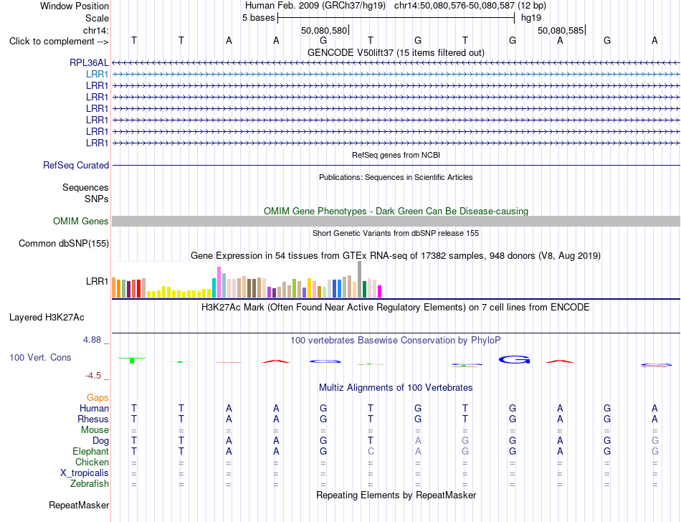Viewport: 681px width, 522px height.
Task: Click the Gaps row label
Action: 97,397
